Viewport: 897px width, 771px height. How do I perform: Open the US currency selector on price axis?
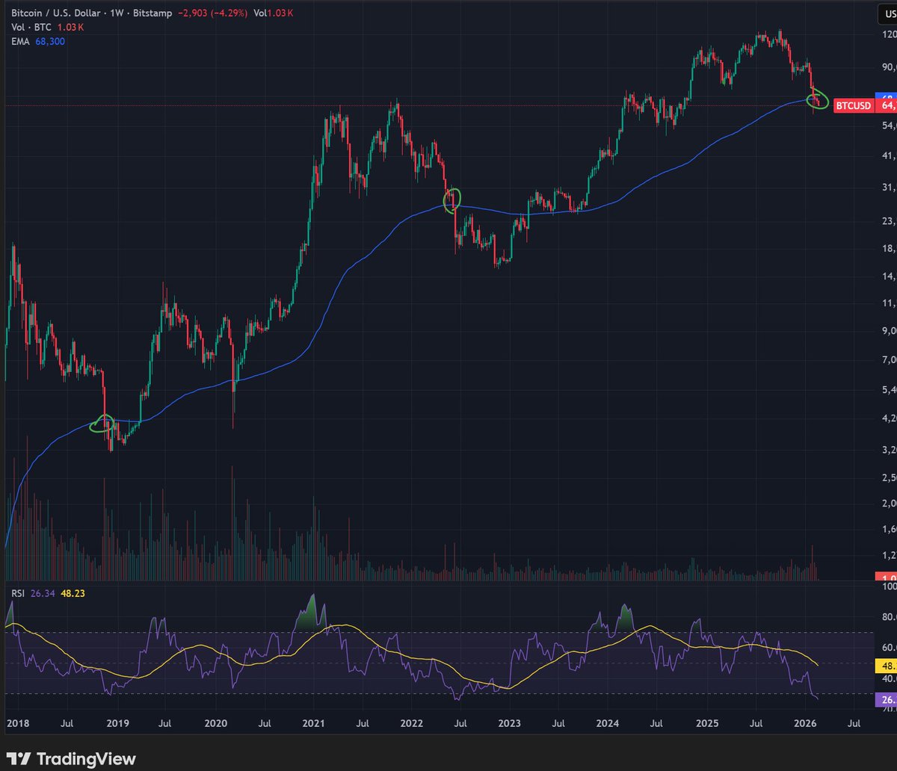point(888,14)
